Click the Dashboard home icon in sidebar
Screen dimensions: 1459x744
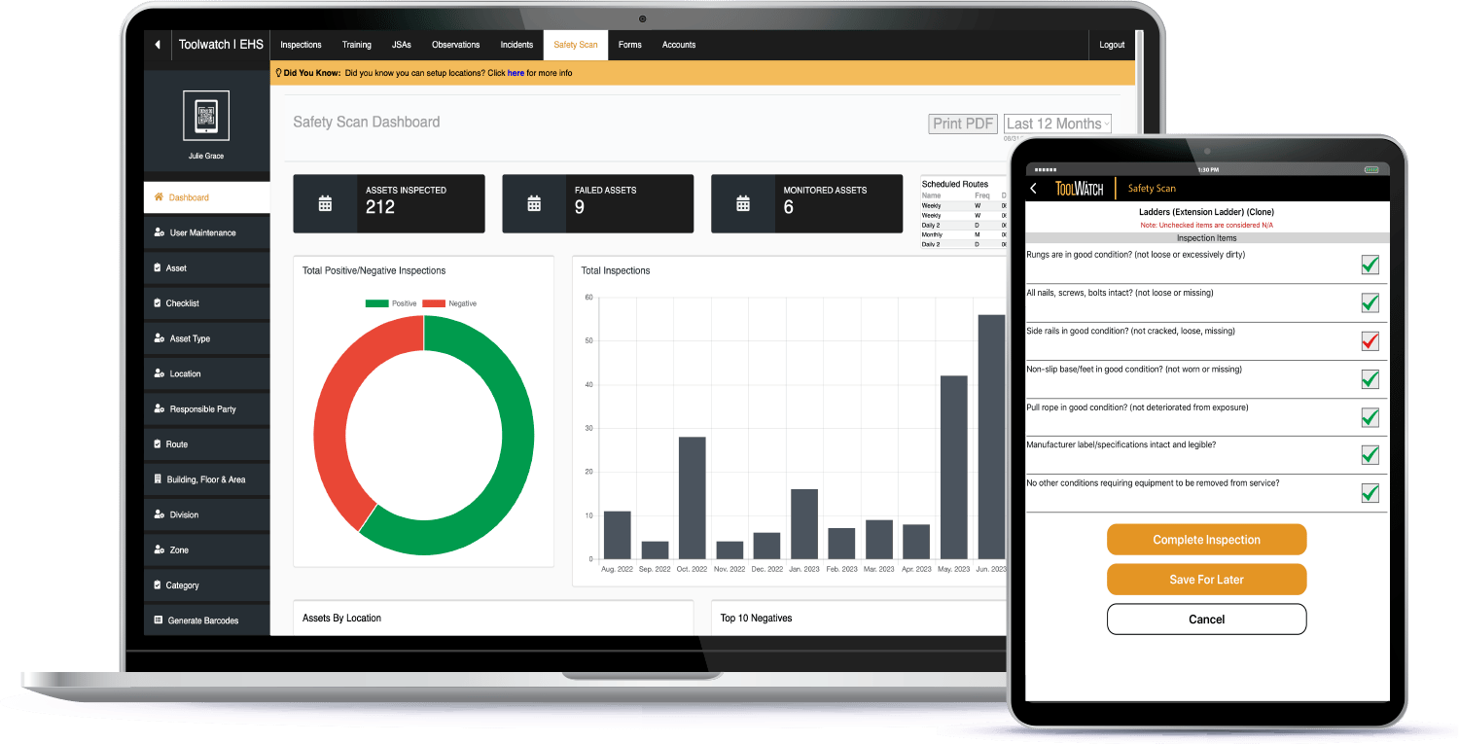(x=159, y=197)
